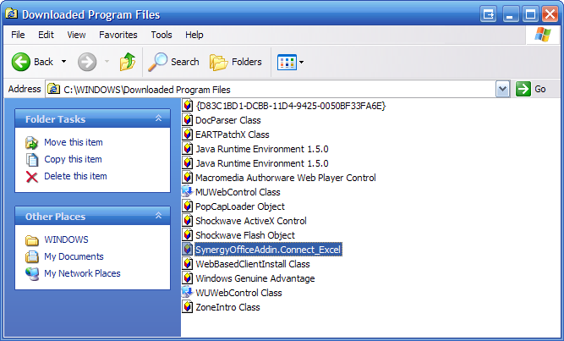Screen dimensions: 564x341
Task: Click the Copy this item icon
Action: 31,160
